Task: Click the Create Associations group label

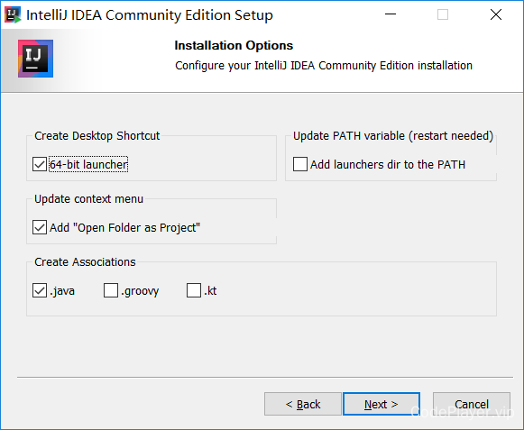Action: click(85, 262)
